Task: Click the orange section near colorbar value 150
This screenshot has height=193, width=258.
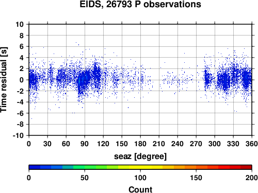Action: (x=196, y=167)
